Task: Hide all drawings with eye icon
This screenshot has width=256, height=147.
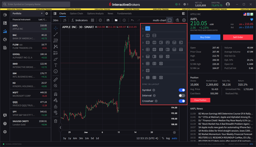Action: click(x=56, y=113)
